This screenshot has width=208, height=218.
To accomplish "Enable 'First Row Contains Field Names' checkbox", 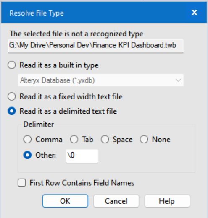I will [x=22, y=183].
